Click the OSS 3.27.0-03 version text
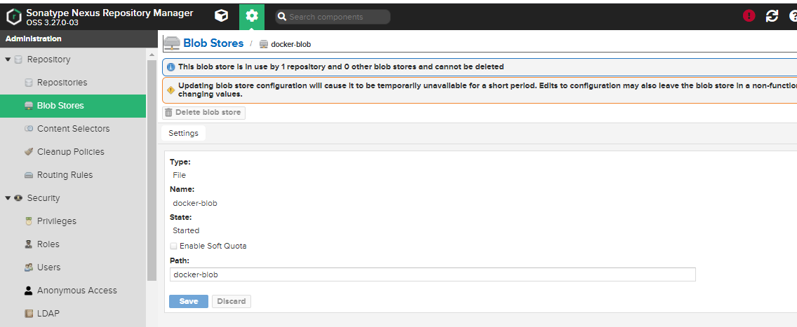Viewport: 797px width, 327px height. click(53, 23)
